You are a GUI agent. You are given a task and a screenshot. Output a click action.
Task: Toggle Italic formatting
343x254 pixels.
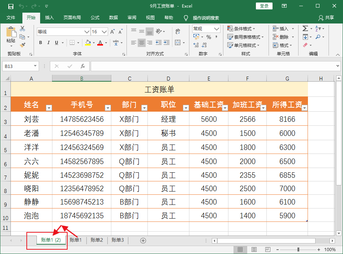(48, 43)
